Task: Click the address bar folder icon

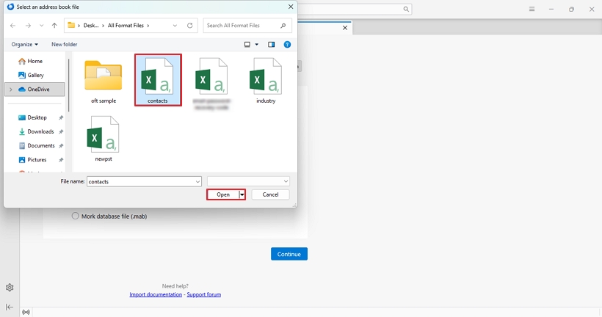Action: tap(71, 26)
